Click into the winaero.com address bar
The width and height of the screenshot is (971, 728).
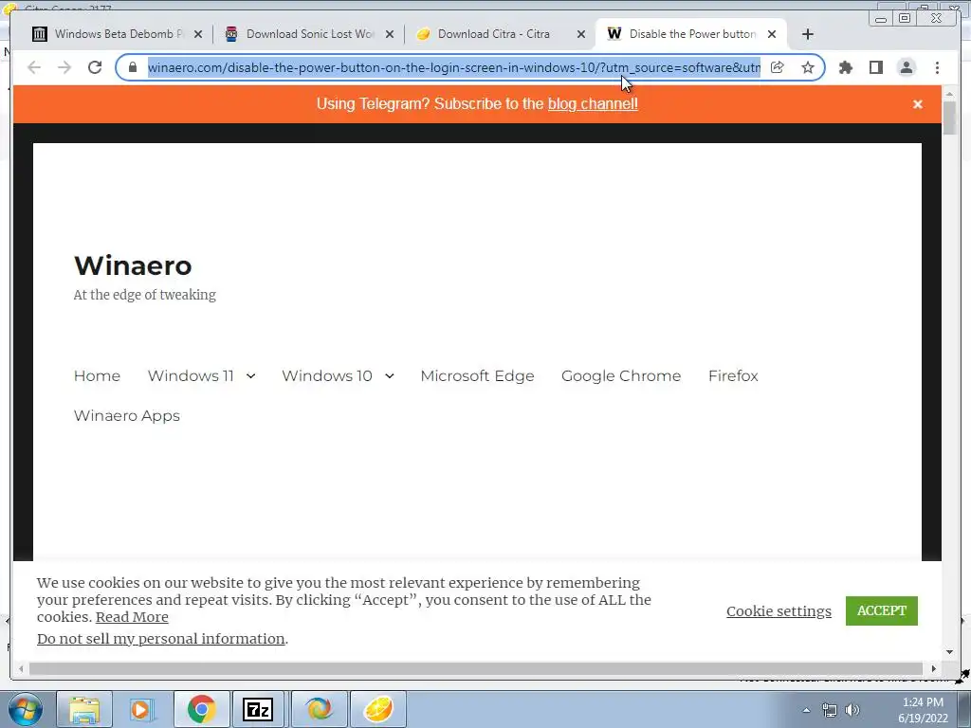[454, 67]
